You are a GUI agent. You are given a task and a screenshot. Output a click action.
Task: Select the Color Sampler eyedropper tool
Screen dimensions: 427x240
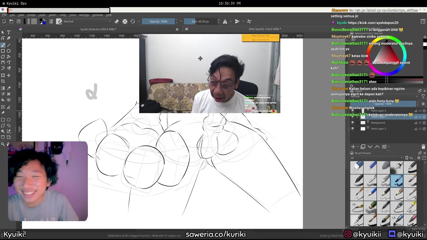(9, 88)
